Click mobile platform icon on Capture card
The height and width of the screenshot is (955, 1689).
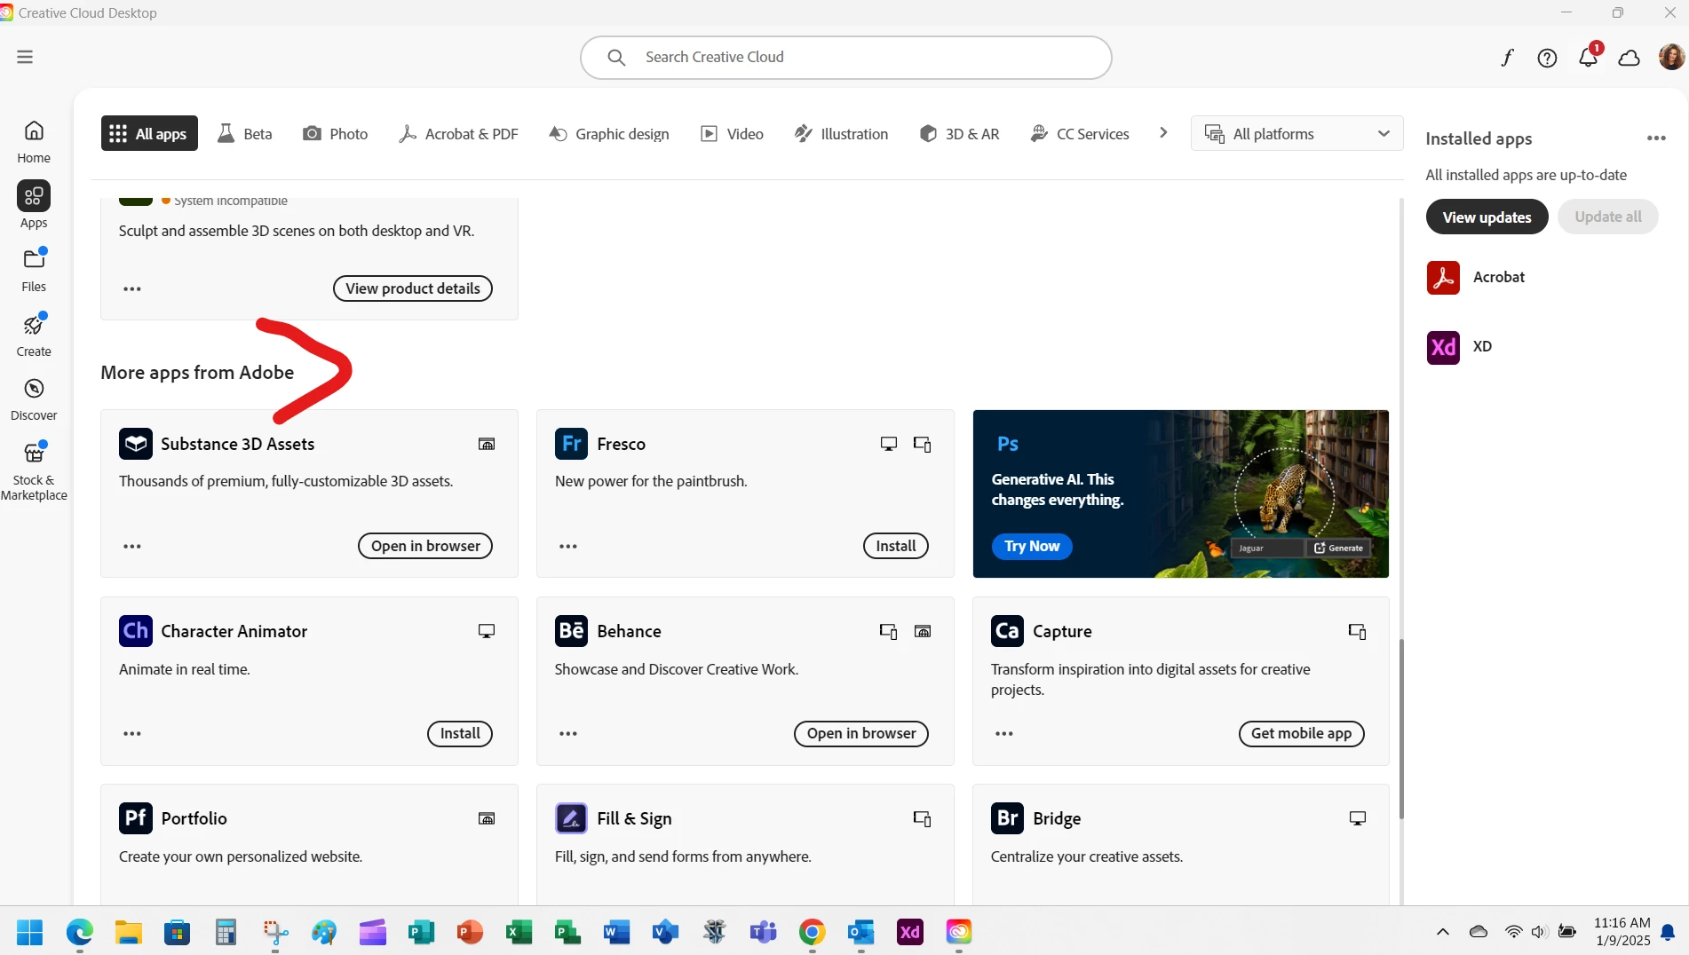pos(1357,631)
